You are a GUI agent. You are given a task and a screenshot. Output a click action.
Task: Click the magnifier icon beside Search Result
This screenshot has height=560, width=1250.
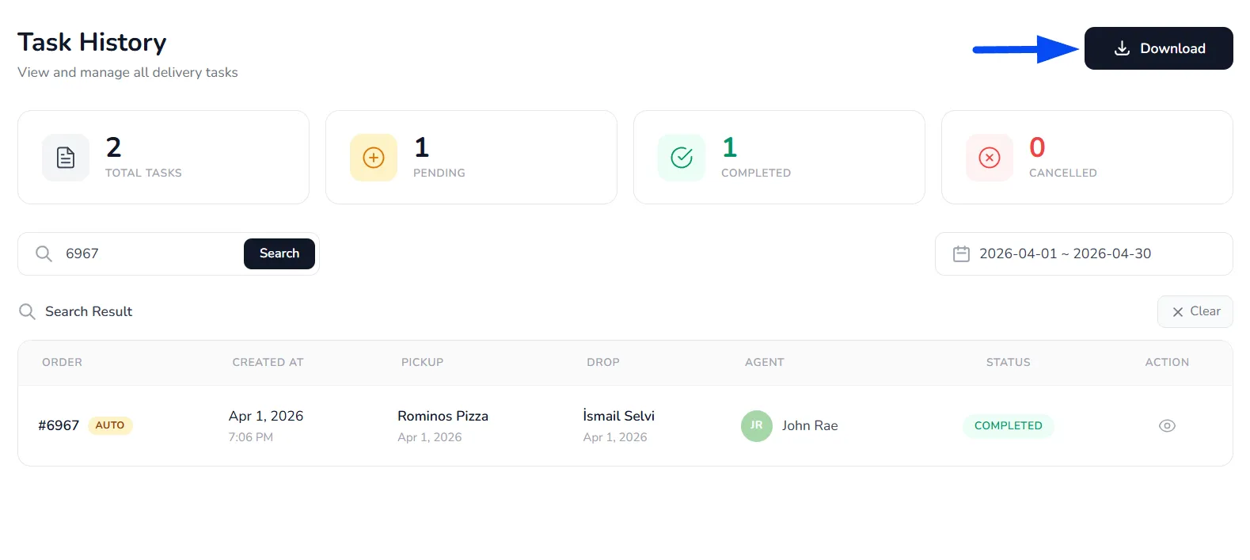click(27, 311)
